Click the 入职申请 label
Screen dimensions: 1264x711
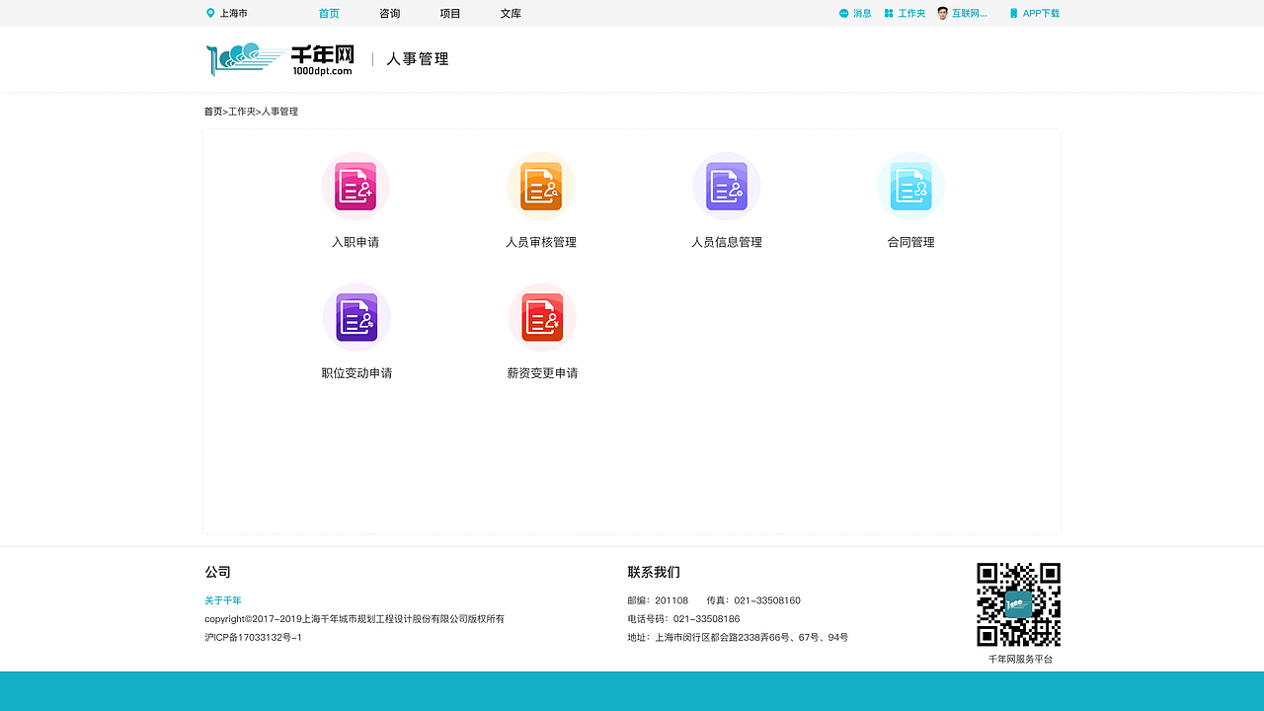(355, 242)
